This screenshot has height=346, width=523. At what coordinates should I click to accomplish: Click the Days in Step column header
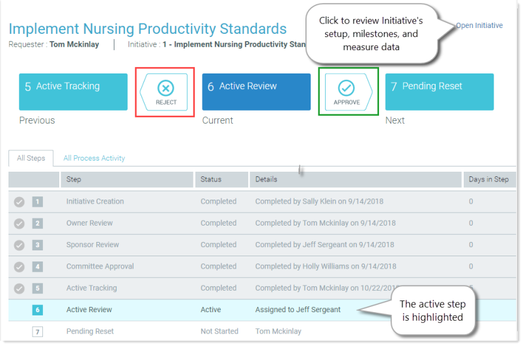click(488, 180)
